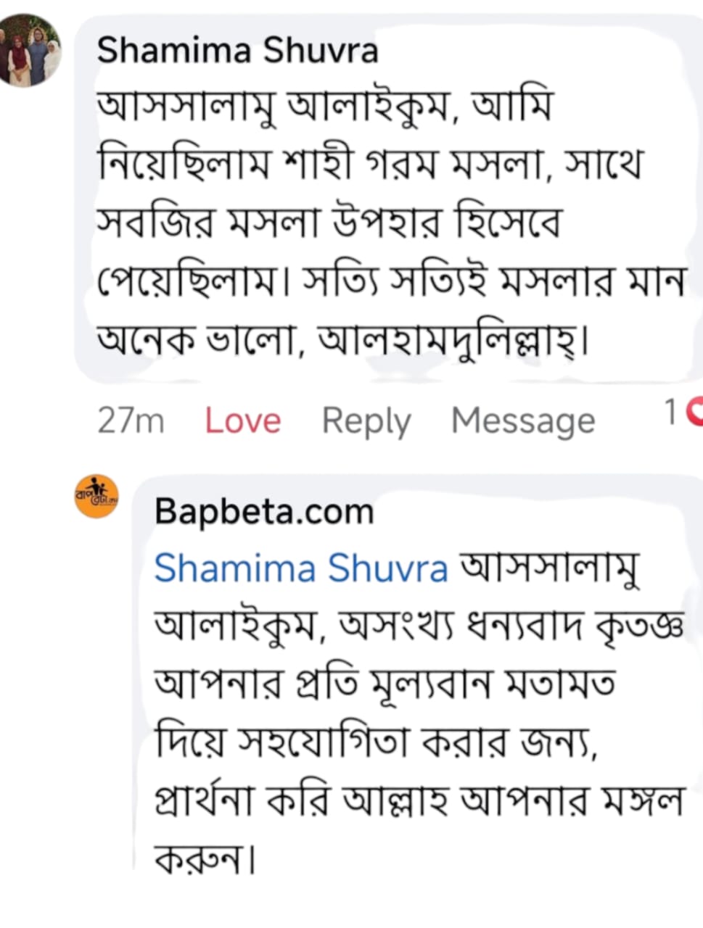Tap Message under Shamima's comment
Screen dimensions: 703x928
coord(522,420)
